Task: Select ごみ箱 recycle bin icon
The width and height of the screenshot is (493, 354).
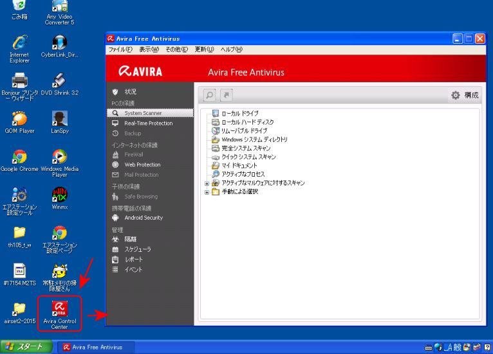Action: [x=19, y=10]
